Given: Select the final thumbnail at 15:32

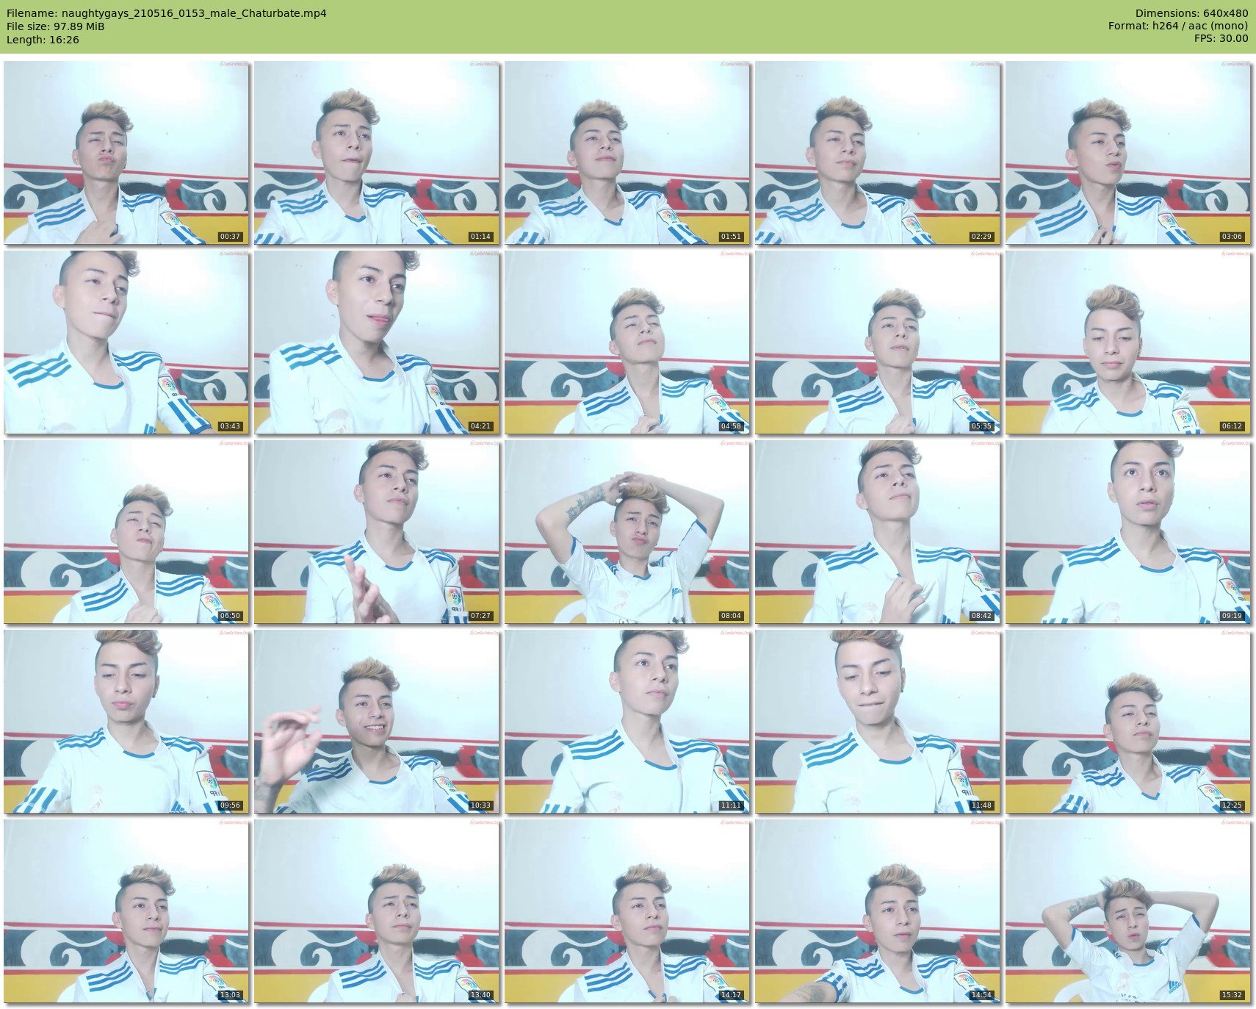Looking at the screenshot, I should pyautogui.click(x=1128, y=911).
